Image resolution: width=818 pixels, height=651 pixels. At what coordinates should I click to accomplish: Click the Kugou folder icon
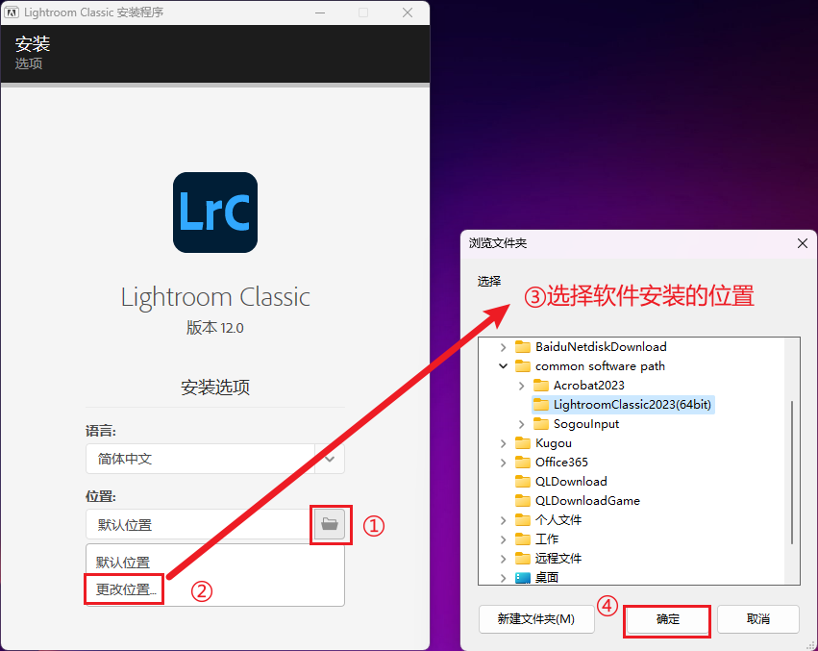(523, 443)
